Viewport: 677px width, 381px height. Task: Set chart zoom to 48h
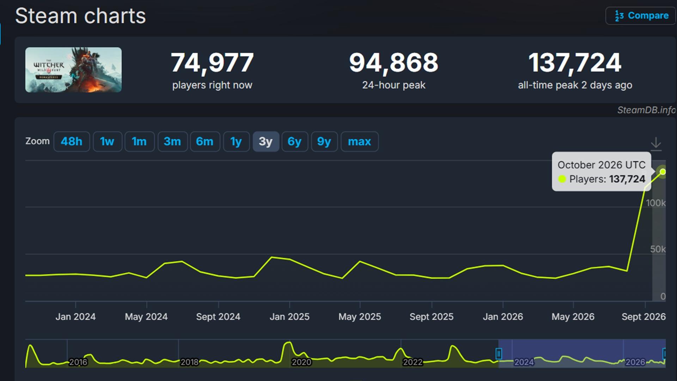point(72,141)
